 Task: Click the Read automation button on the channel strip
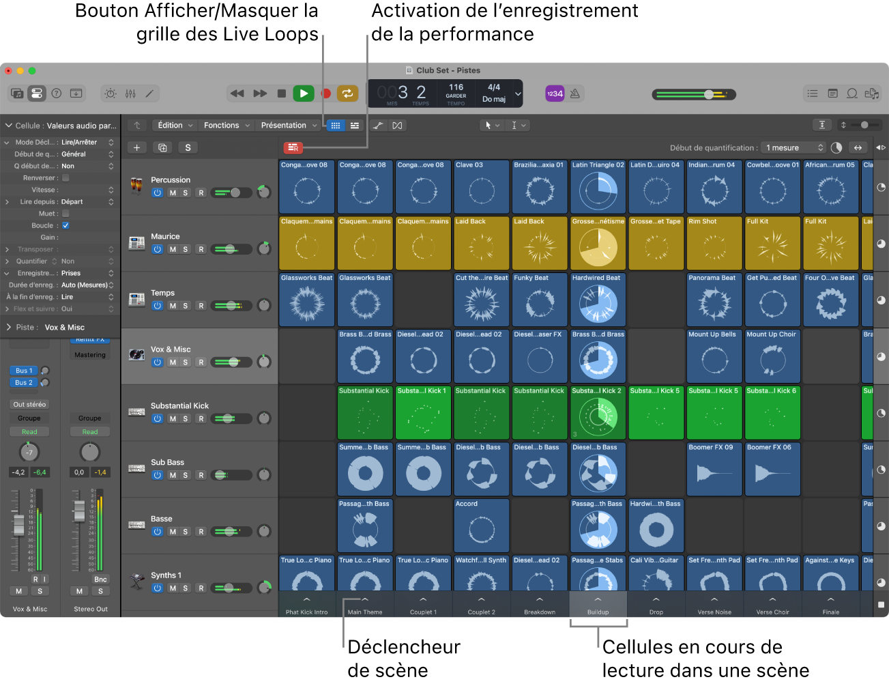click(x=29, y=431)
